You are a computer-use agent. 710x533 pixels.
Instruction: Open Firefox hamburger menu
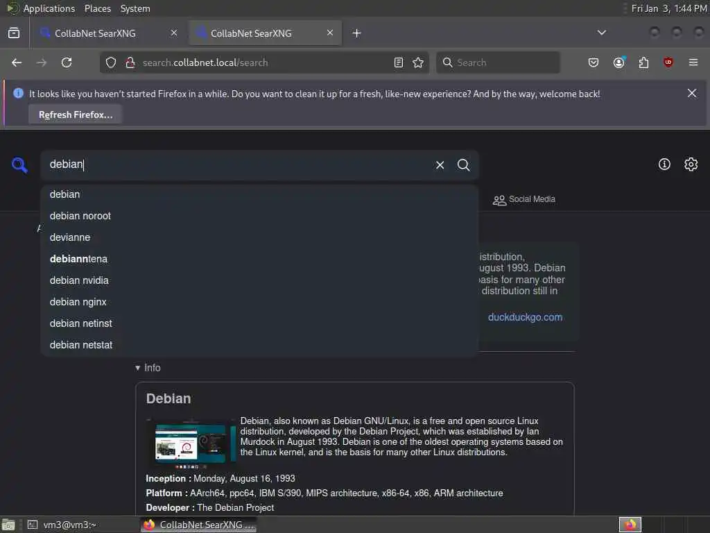click(693, 62)
